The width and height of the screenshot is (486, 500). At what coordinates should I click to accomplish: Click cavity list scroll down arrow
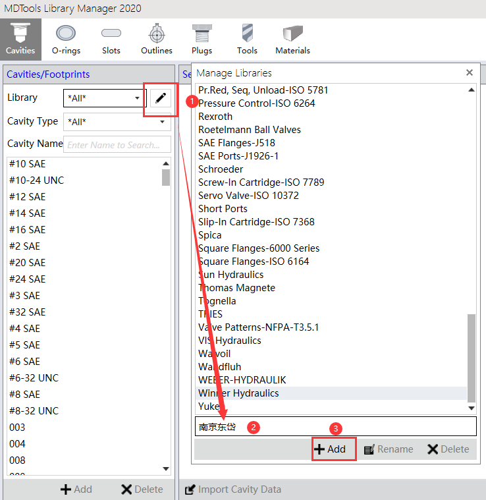point(166,469)
